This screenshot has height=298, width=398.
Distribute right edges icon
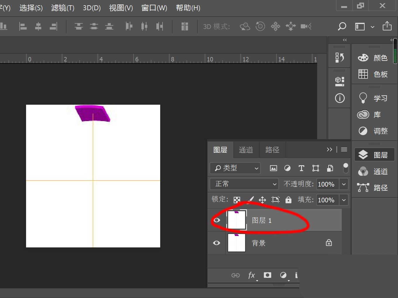(x=160, y=26)
